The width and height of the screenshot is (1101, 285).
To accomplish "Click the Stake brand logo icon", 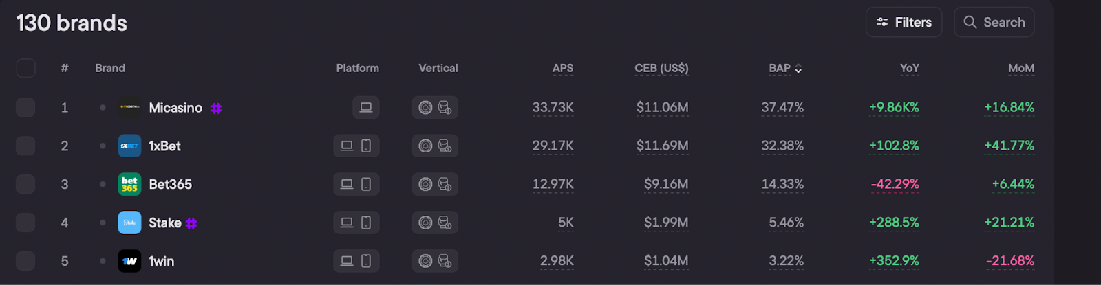I will click(x=129, y=223).
